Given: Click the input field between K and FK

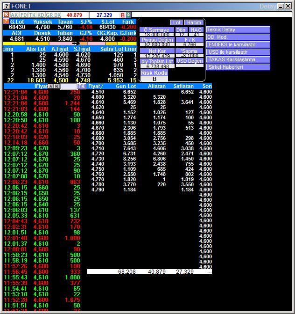Looking at the screenshot, I should pyautogui.click(x=69, y=87).
